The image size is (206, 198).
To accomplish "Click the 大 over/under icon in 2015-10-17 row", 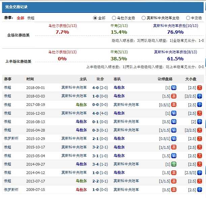I will pos(200,147).
